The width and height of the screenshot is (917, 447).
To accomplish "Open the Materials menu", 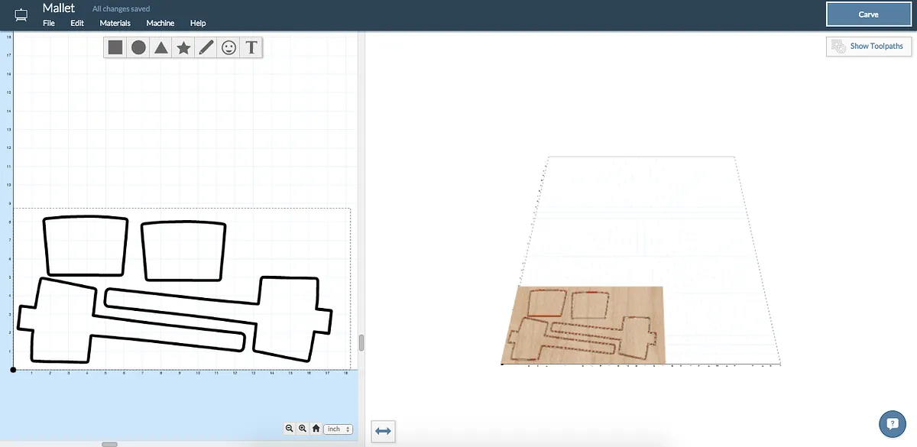I will point(115,23).
